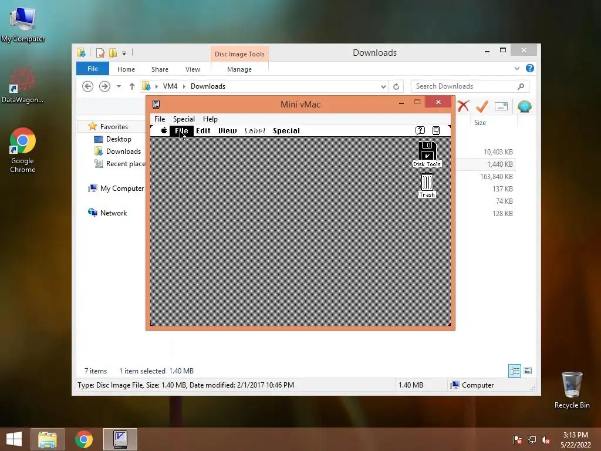Open Google Chrome desktop shortcut
The width and height of the screenshot is (601, 451).
(x=23, y=150)
